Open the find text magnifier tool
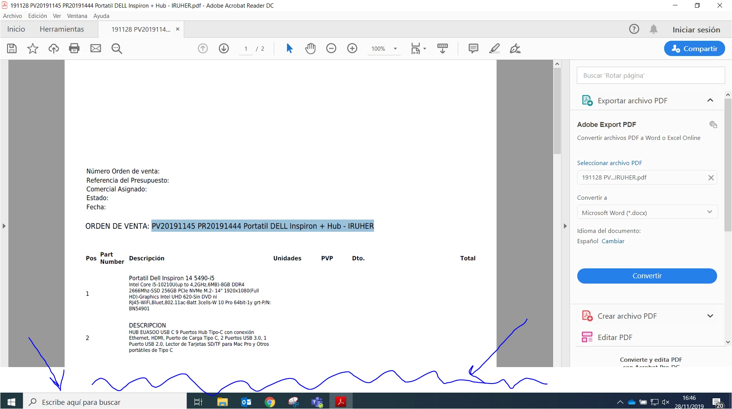Screen dimensions: 732x409 (117, 48)
